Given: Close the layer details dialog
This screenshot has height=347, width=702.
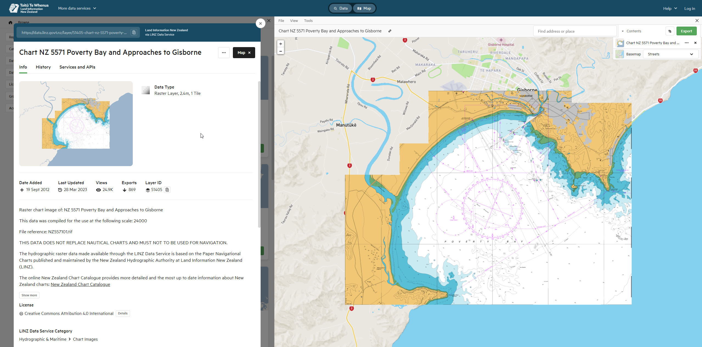Looking at the screenshot, I should 260,23.
